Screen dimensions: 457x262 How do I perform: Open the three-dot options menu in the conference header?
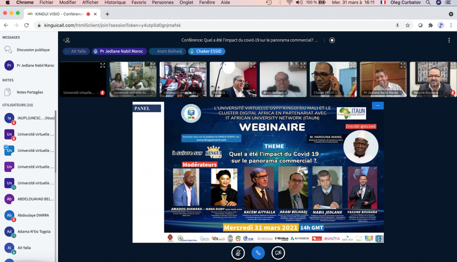tap(449, 40)
